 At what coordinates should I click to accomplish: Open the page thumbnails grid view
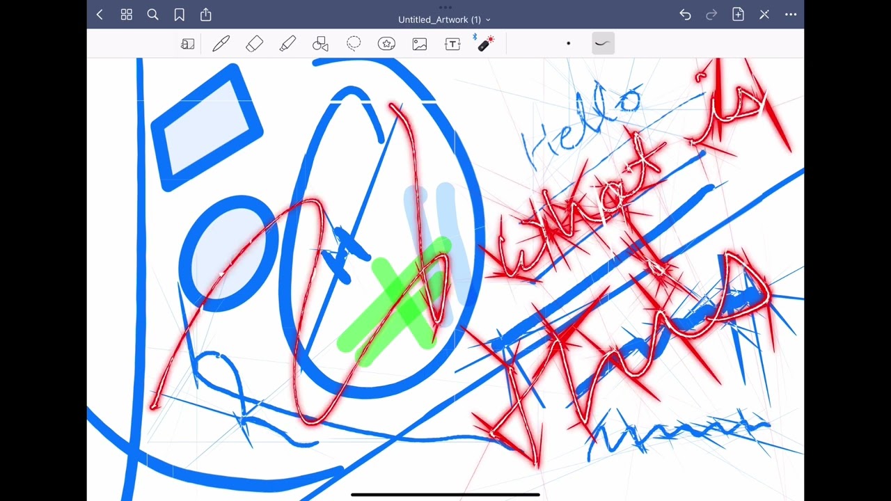tap(126, 15)
